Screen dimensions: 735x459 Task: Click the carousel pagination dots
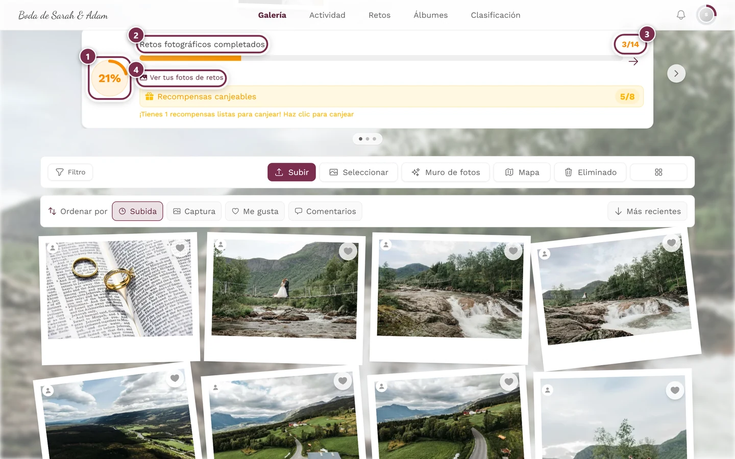click(367, 139)
